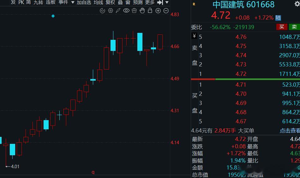Select buy level 2 price 4.70
This screenshot has width=300, height=178.
[x=241, y=94]
